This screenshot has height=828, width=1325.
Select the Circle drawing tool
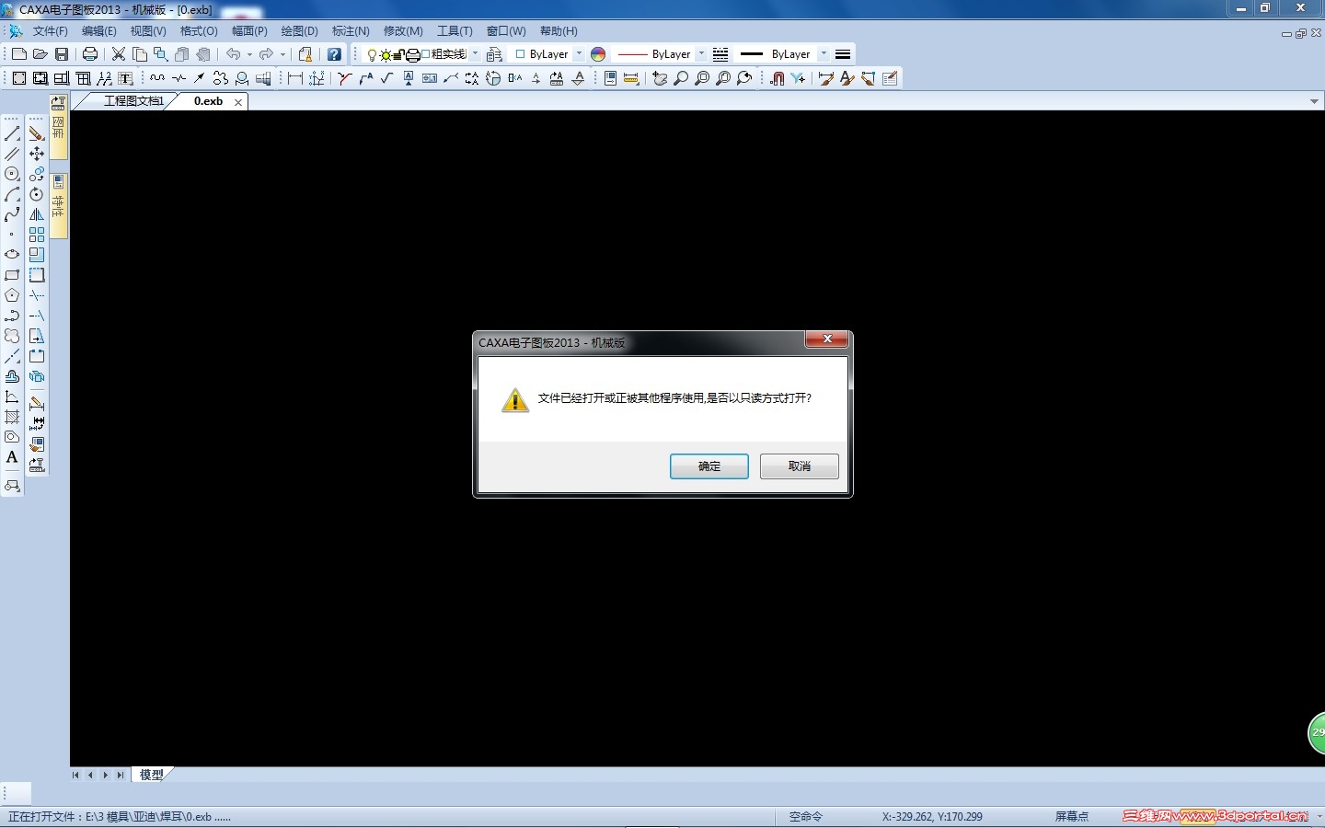tap(12, 175)
